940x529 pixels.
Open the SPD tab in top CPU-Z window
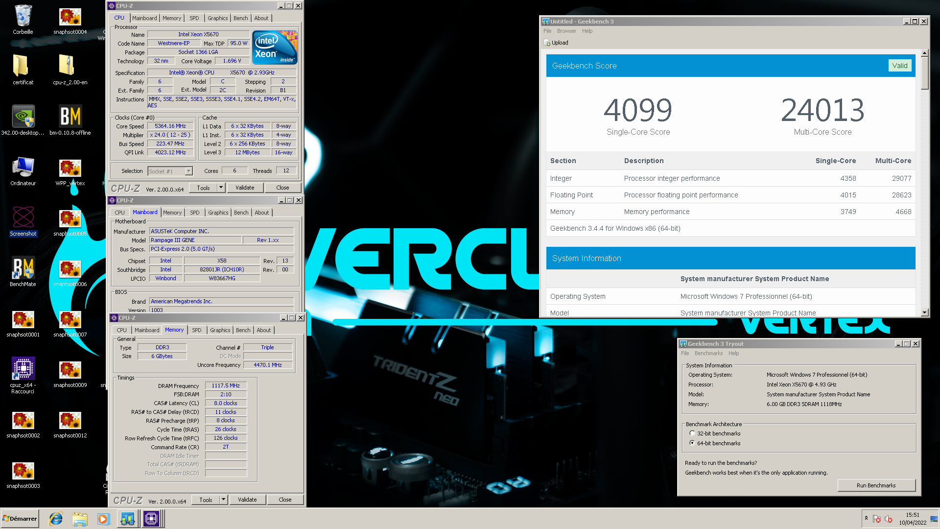pyautogui.click(x=194, y=18)
